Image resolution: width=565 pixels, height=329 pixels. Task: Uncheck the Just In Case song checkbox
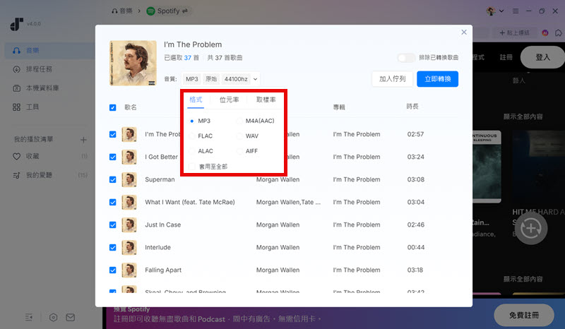[113, 225]
